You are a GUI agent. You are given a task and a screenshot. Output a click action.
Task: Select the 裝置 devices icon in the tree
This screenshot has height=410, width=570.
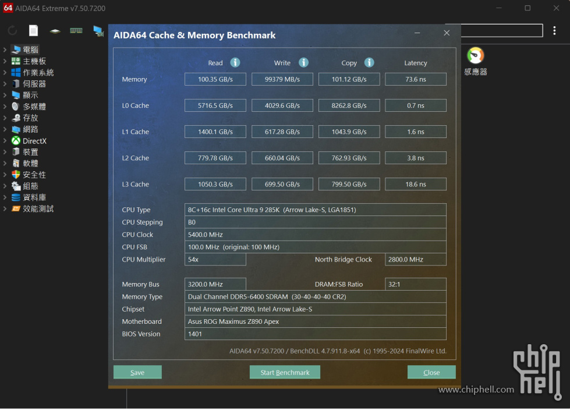coord(16,152)
